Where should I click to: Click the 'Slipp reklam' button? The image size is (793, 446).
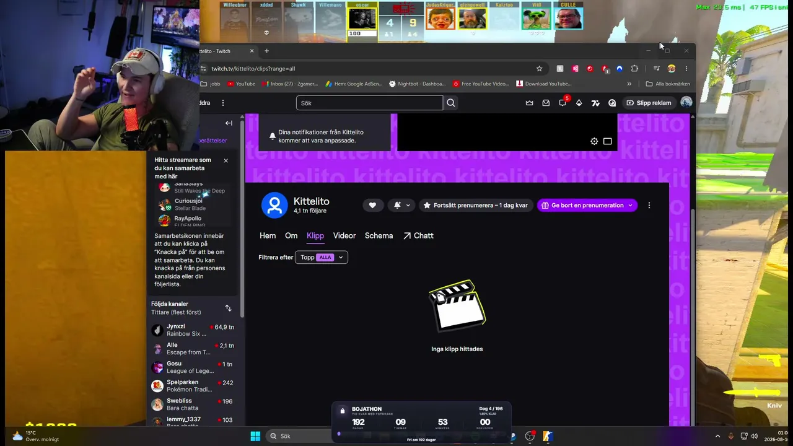tap(649, 103)
